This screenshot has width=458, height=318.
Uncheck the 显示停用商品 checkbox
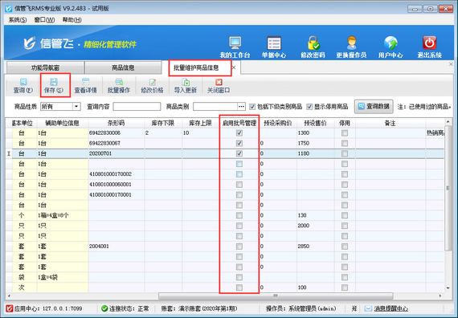pyautogui.click(x=309, y=107)
